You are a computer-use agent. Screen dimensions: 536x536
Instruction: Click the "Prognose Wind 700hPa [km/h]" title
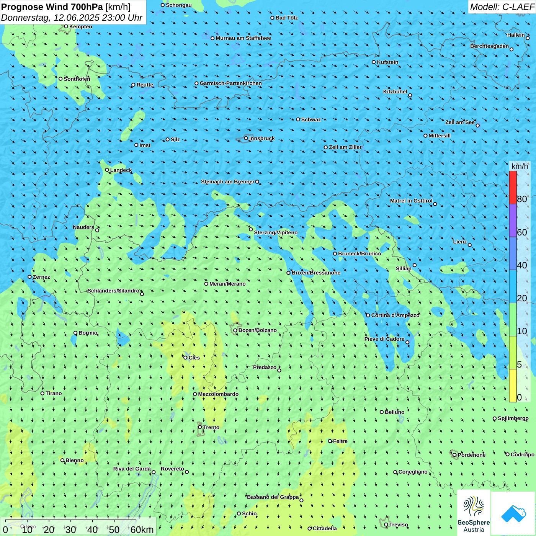(x=66, y=7)
